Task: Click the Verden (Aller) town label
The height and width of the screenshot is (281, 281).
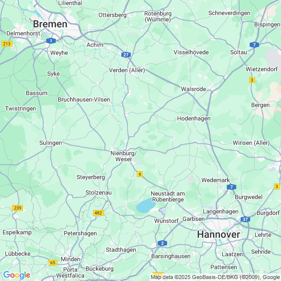Action: 127,70
